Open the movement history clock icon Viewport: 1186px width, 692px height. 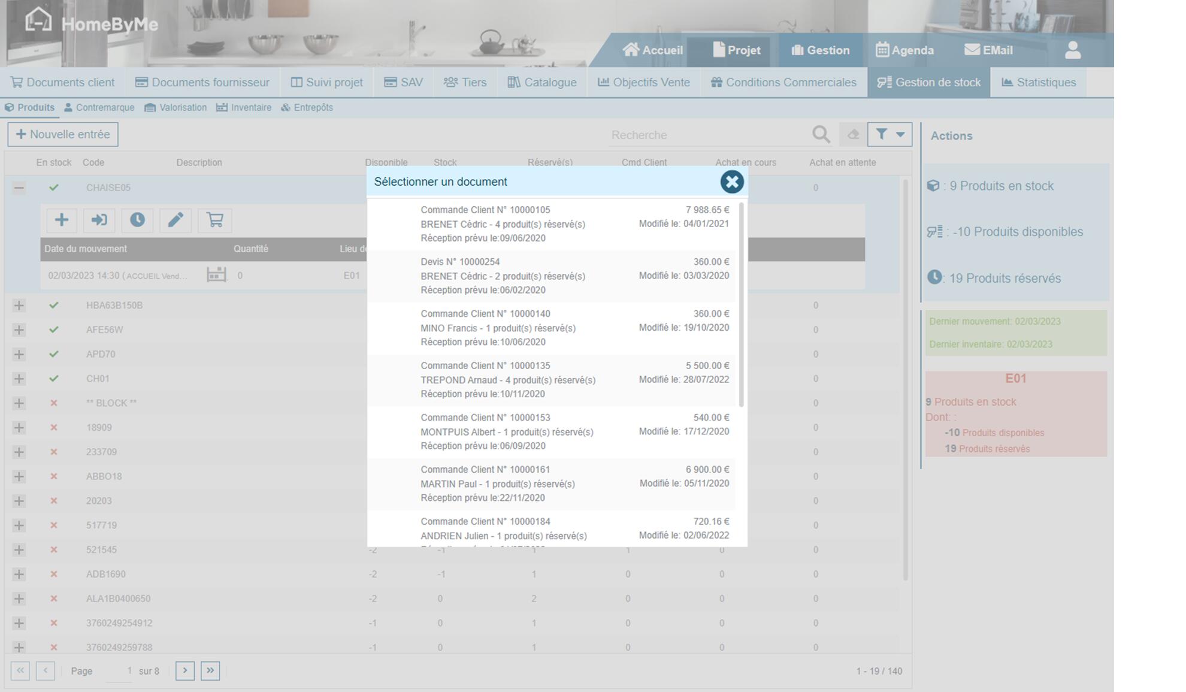pyautogui.click(x=137, y=220)
